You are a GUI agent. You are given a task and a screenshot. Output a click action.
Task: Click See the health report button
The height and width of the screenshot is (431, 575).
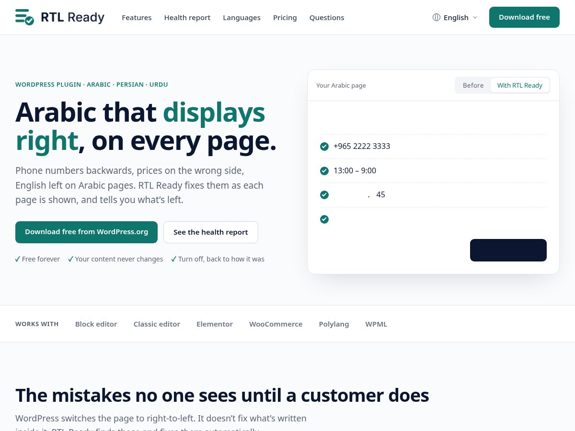[211, 232]
